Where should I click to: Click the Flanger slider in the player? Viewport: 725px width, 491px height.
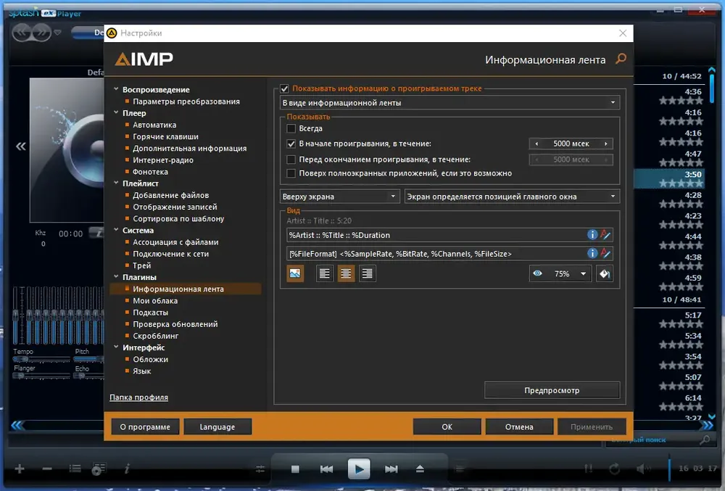(41, 376)
